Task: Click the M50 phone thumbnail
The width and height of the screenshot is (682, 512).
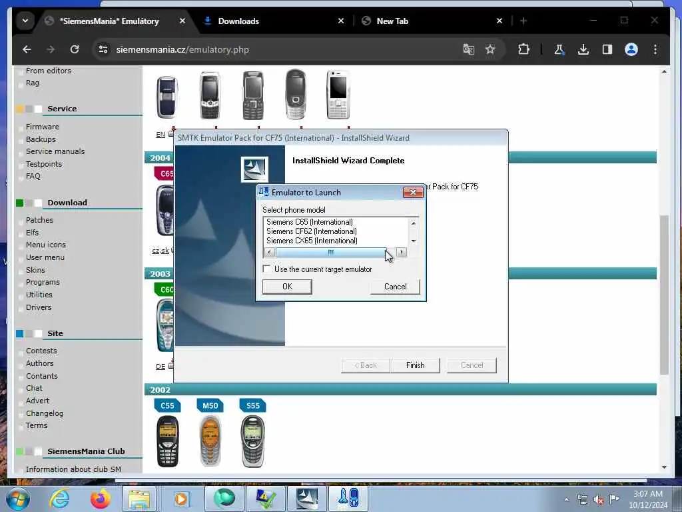Action: pos(210,441)
